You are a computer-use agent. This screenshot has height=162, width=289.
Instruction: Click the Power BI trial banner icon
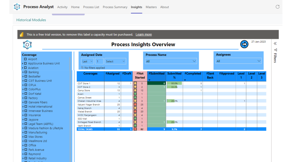coord(21,35)
